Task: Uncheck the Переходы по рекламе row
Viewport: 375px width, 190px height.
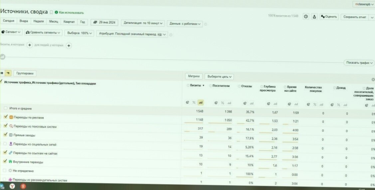Action: coord(6,117)
